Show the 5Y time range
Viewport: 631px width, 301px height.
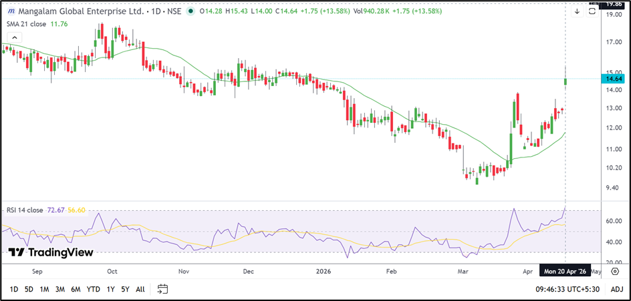(125, 289)
